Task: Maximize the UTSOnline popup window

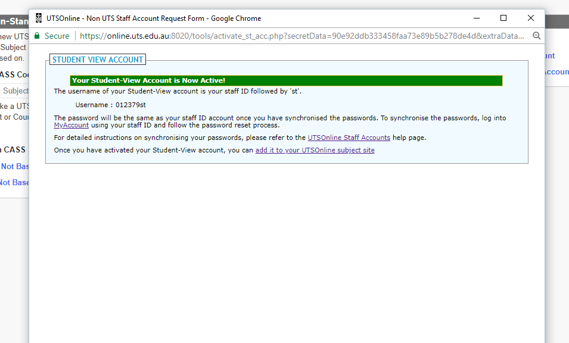Action: 503,18
